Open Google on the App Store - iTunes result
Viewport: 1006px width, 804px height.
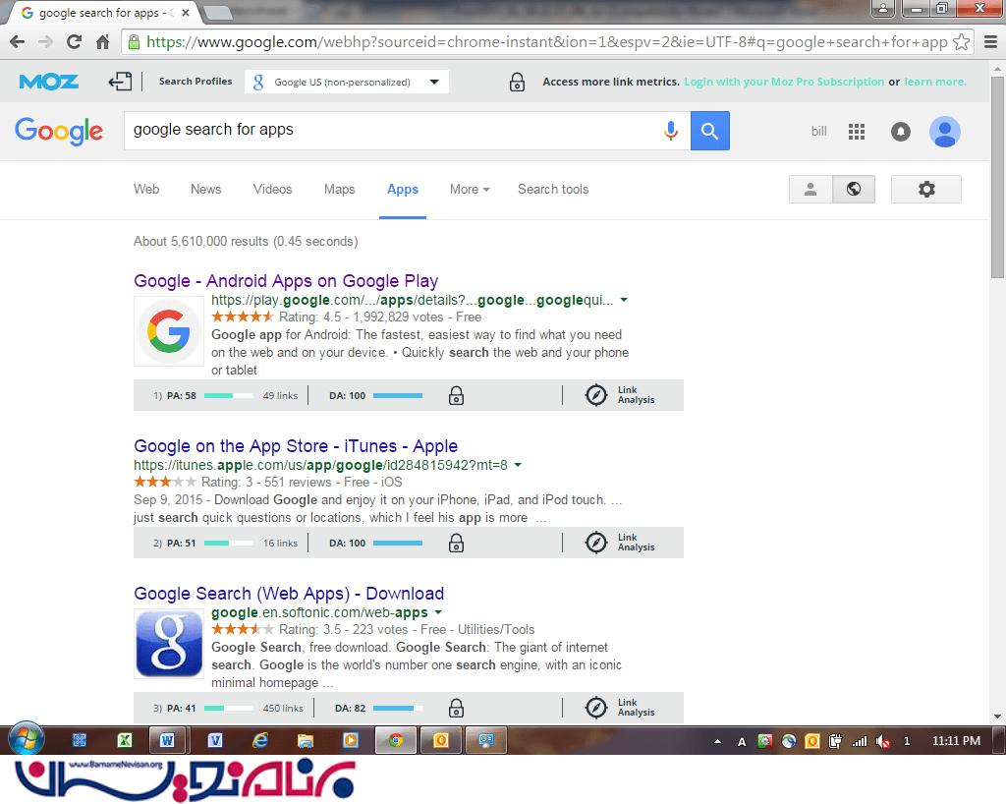(x=296, y=446)
